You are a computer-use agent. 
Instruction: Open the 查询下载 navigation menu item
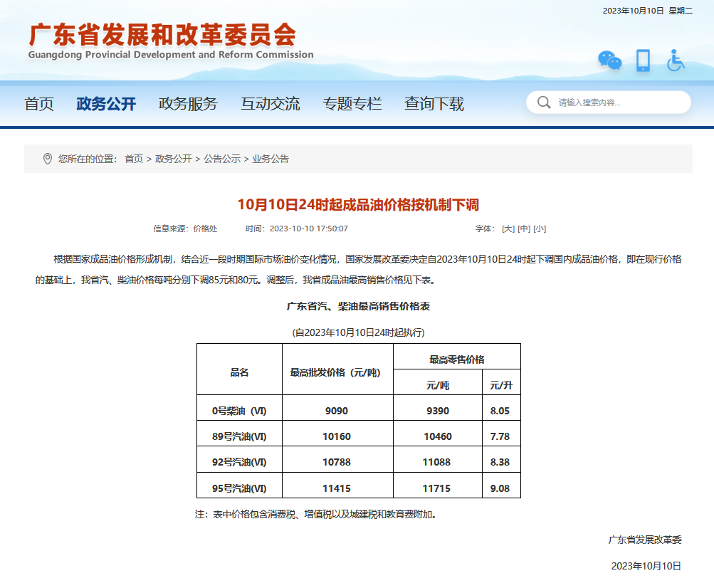coord(434,104)
